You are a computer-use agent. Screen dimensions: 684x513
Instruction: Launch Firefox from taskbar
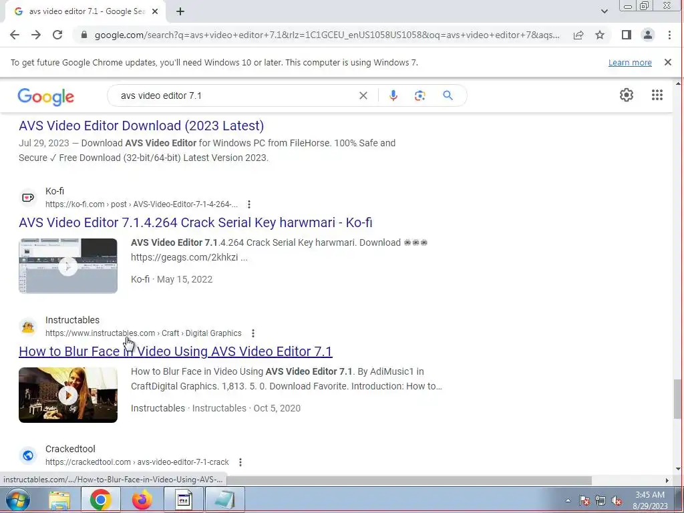(142, 500)
